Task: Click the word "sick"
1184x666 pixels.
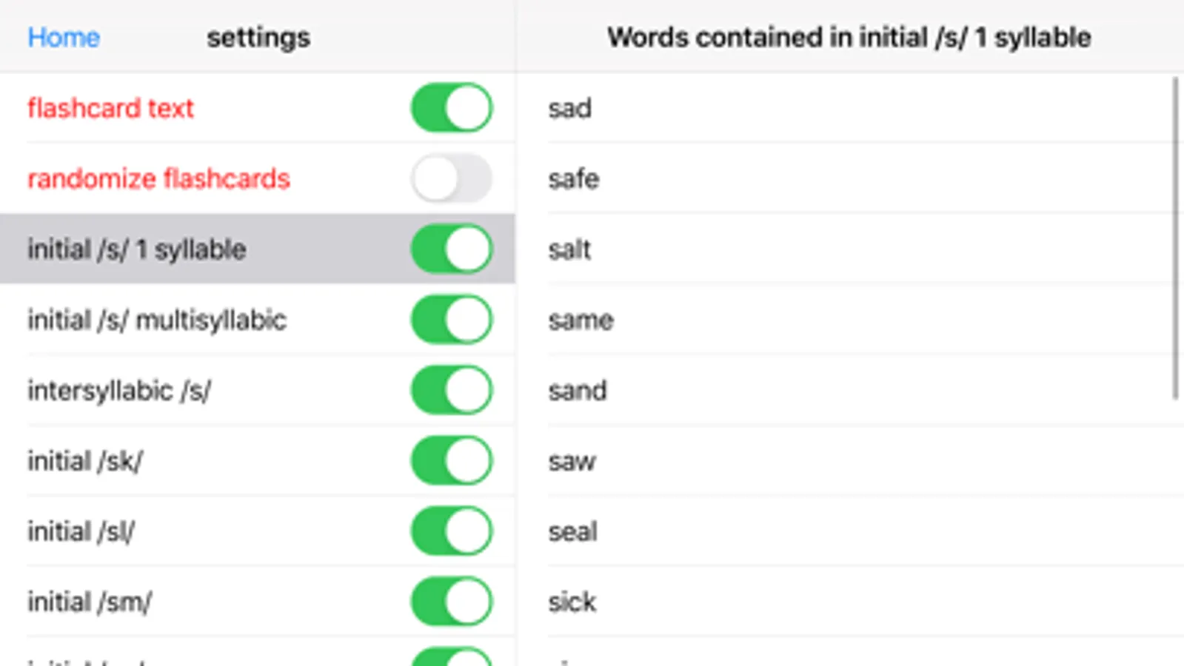Action: [572, 602]
